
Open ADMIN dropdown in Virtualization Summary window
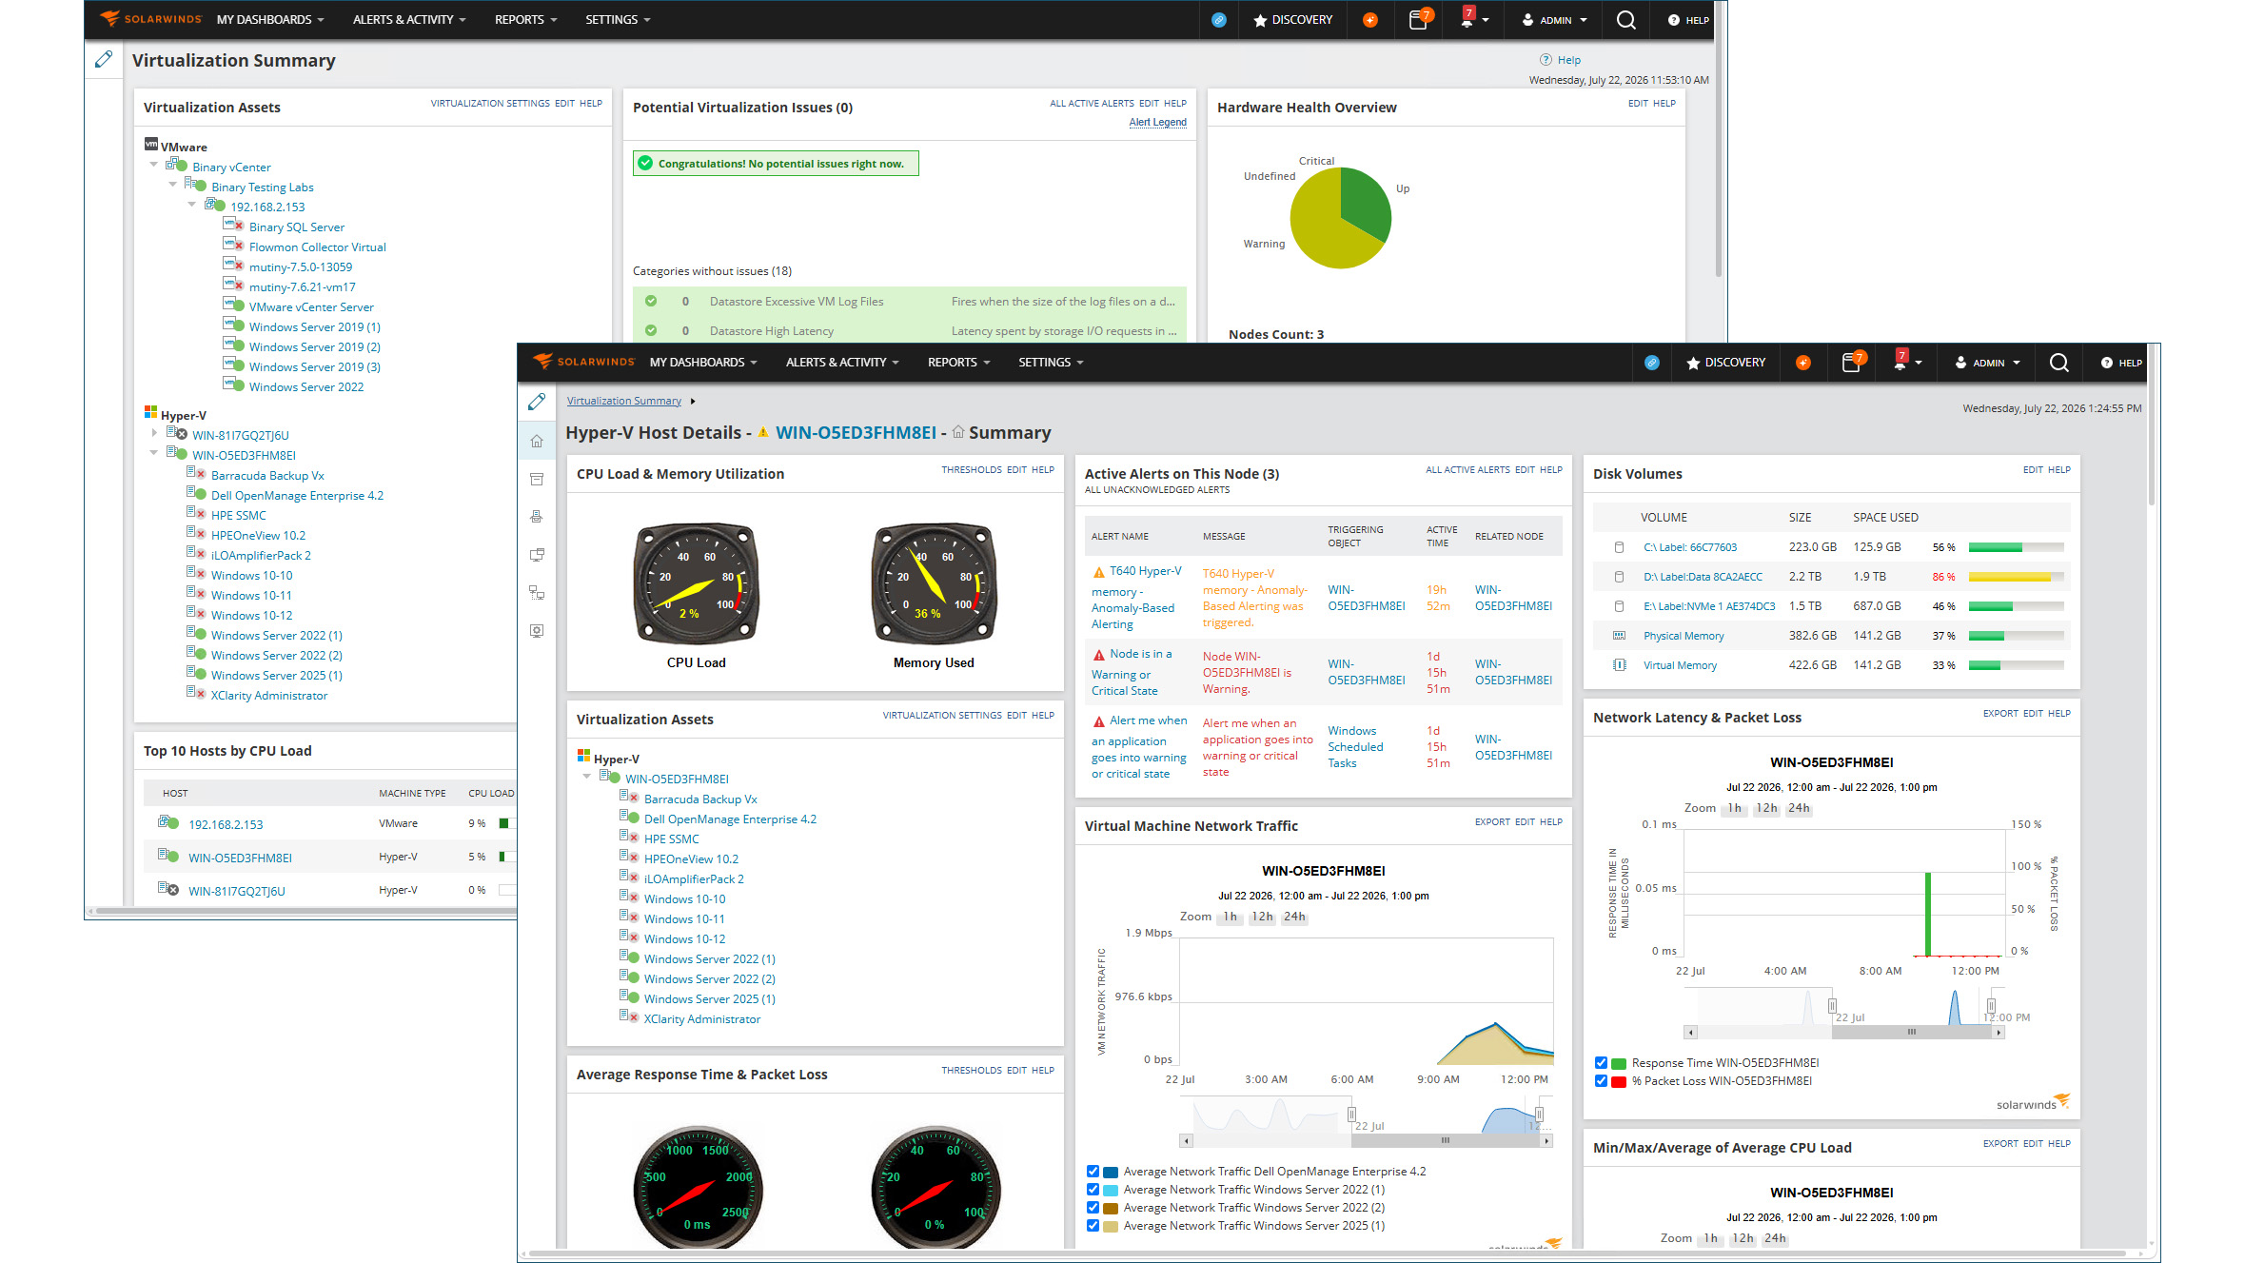[1554, 20]
